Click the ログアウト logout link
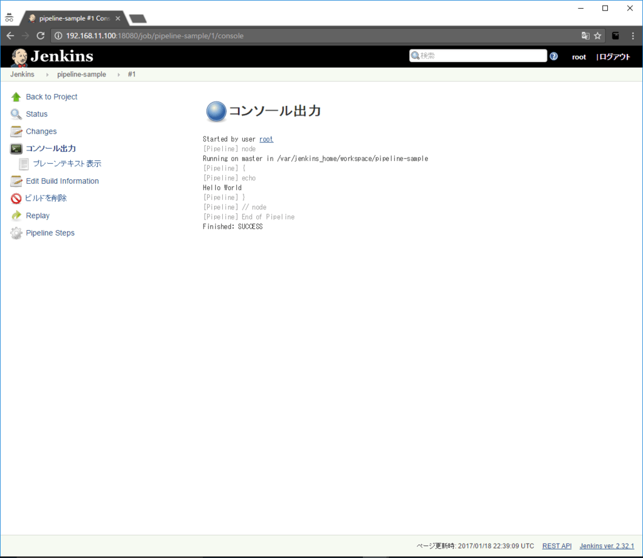This screenshot has width=643, height=558. pos(614,57)
